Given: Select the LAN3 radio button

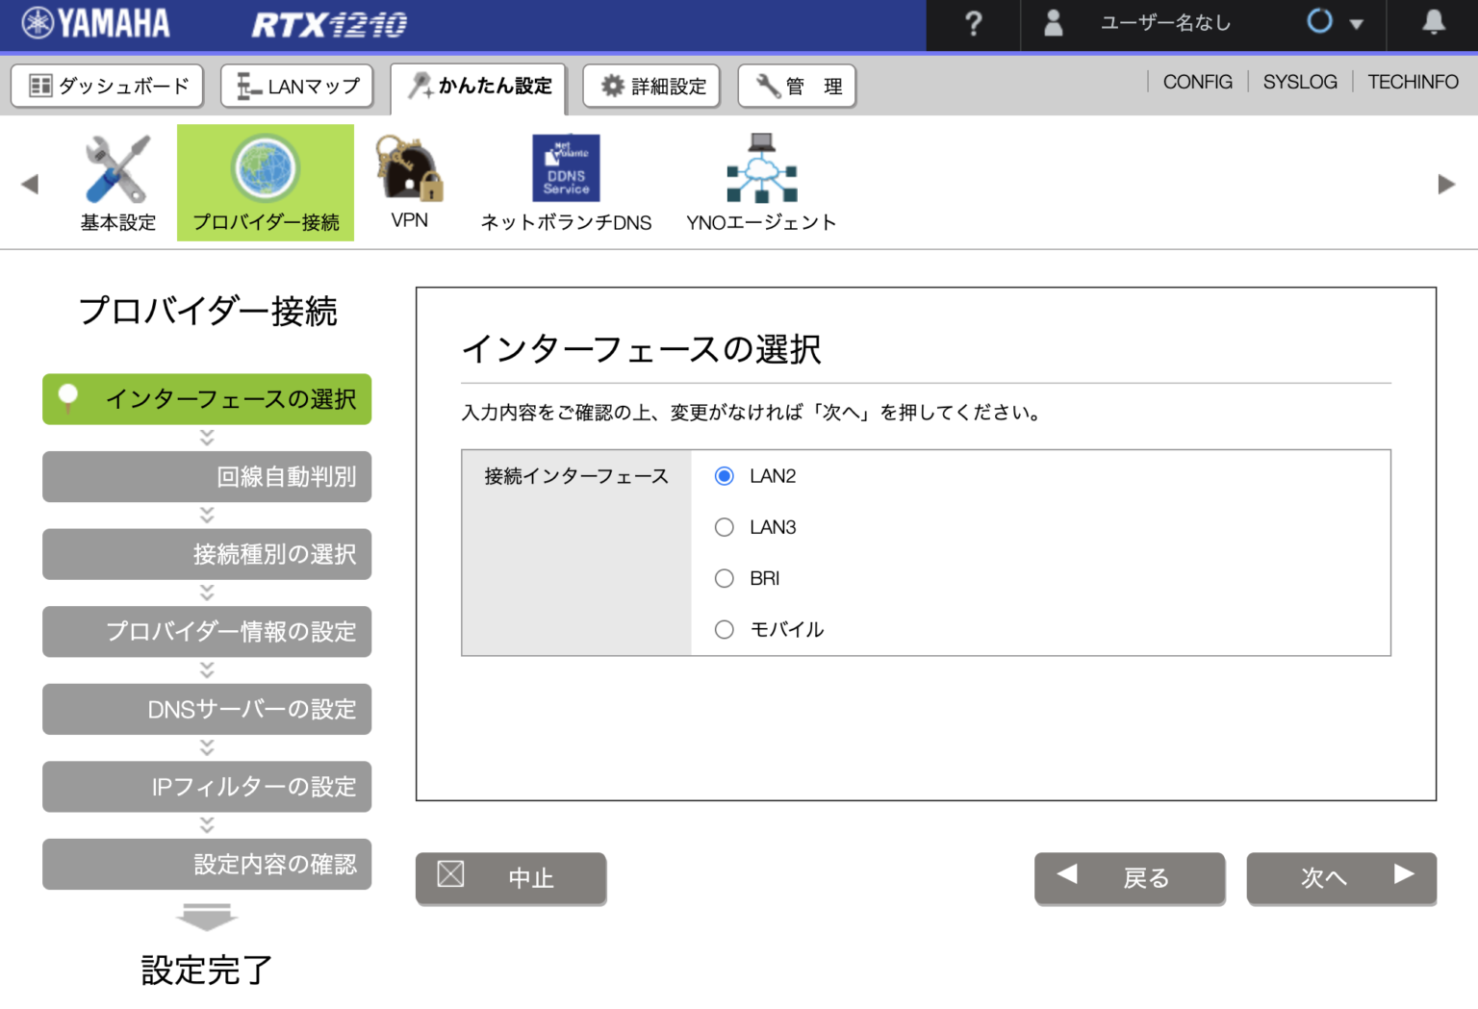Looking at the screenshot, I should coord(725,527).
